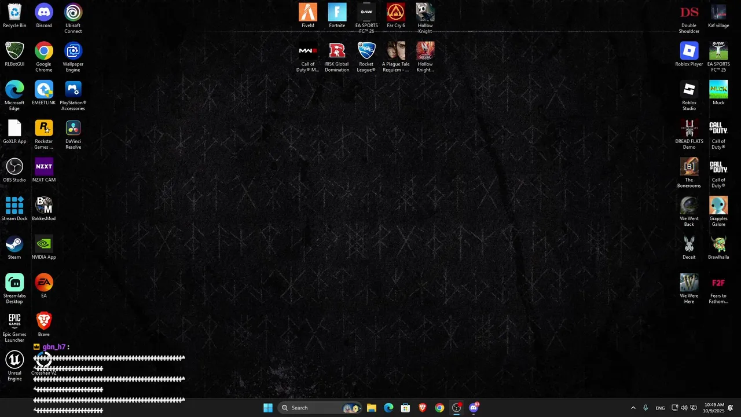The height and width of the screenshot is (417, 741).
Task: Select the RLBotGUI desktop icon
Action: (14, 54)
